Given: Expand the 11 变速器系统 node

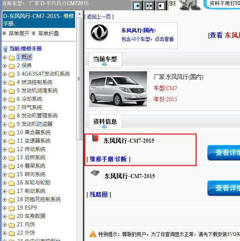Looking at the screenshot, I should click(4, 141).
